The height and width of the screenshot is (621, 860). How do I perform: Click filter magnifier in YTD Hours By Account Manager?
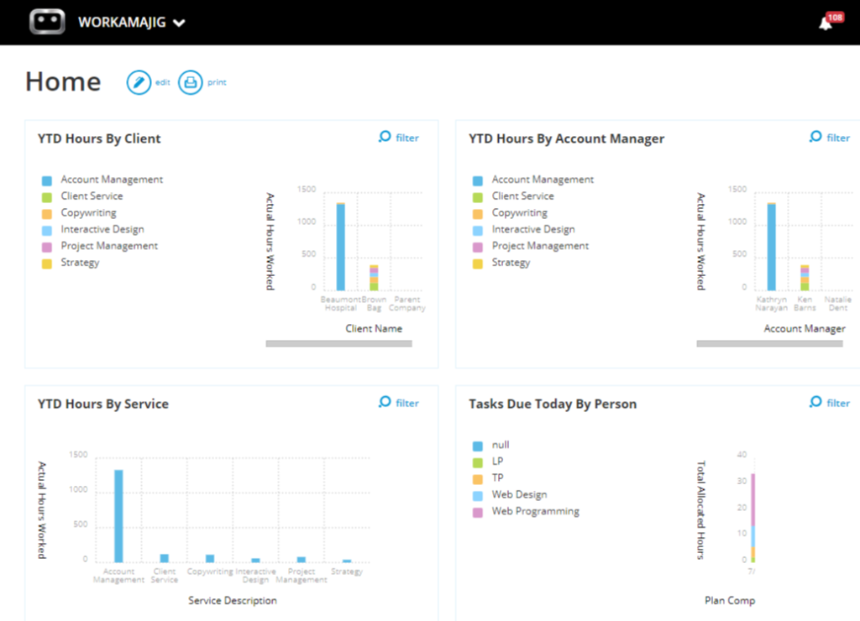coord(815,137)
